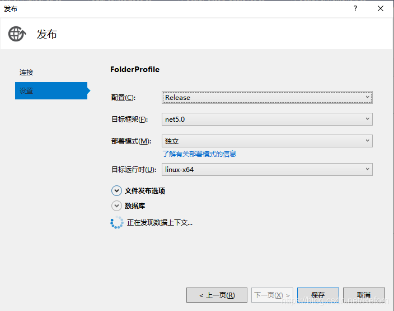Click the disabled 下一页 button
The height and width of the screenshot is (311, 394).
click(272, 295)
